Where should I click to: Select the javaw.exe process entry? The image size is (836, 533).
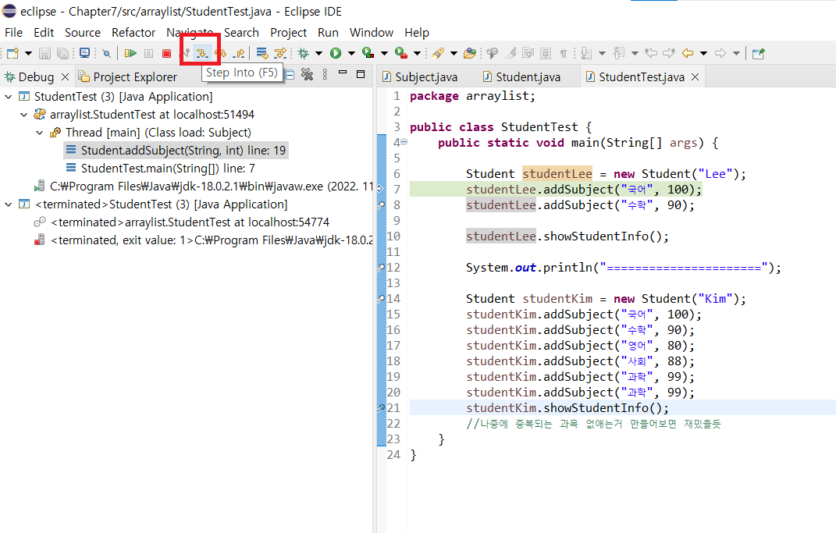click(203, 187)
